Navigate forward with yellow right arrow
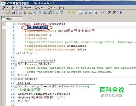 pyautogui.click(x=74, y=12)
